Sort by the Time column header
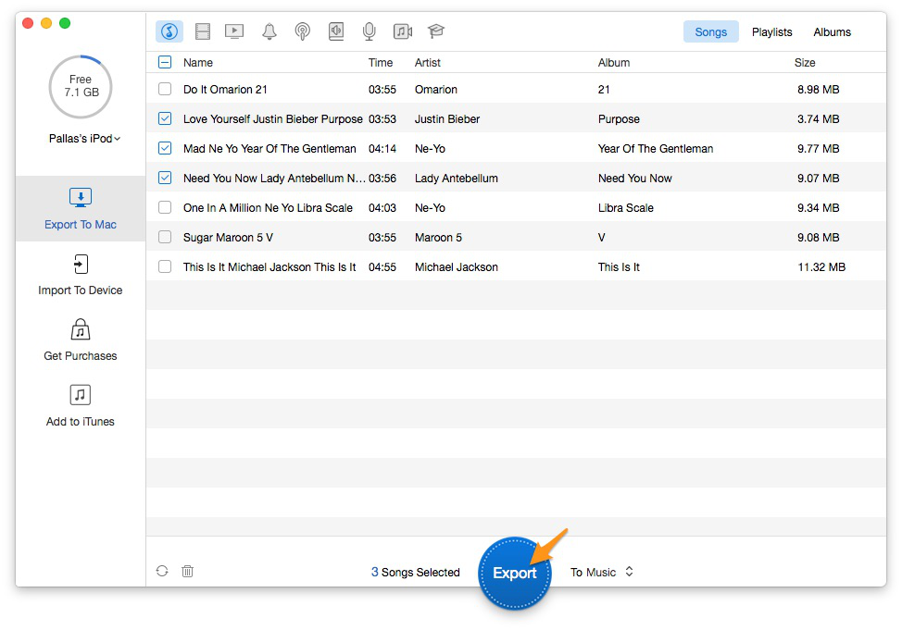The height and width of the screenshot is (630, 902). [x=381, y=63]
